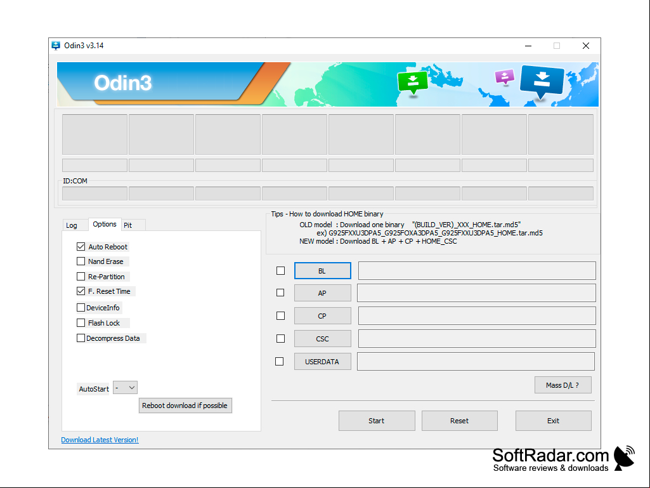
Task: Tick the Flash Lock option
Action: (81, 322)
